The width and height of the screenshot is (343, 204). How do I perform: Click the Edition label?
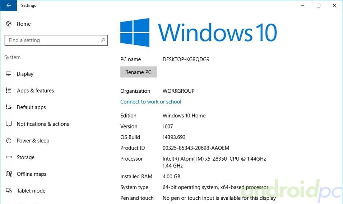tap(129, 116)
